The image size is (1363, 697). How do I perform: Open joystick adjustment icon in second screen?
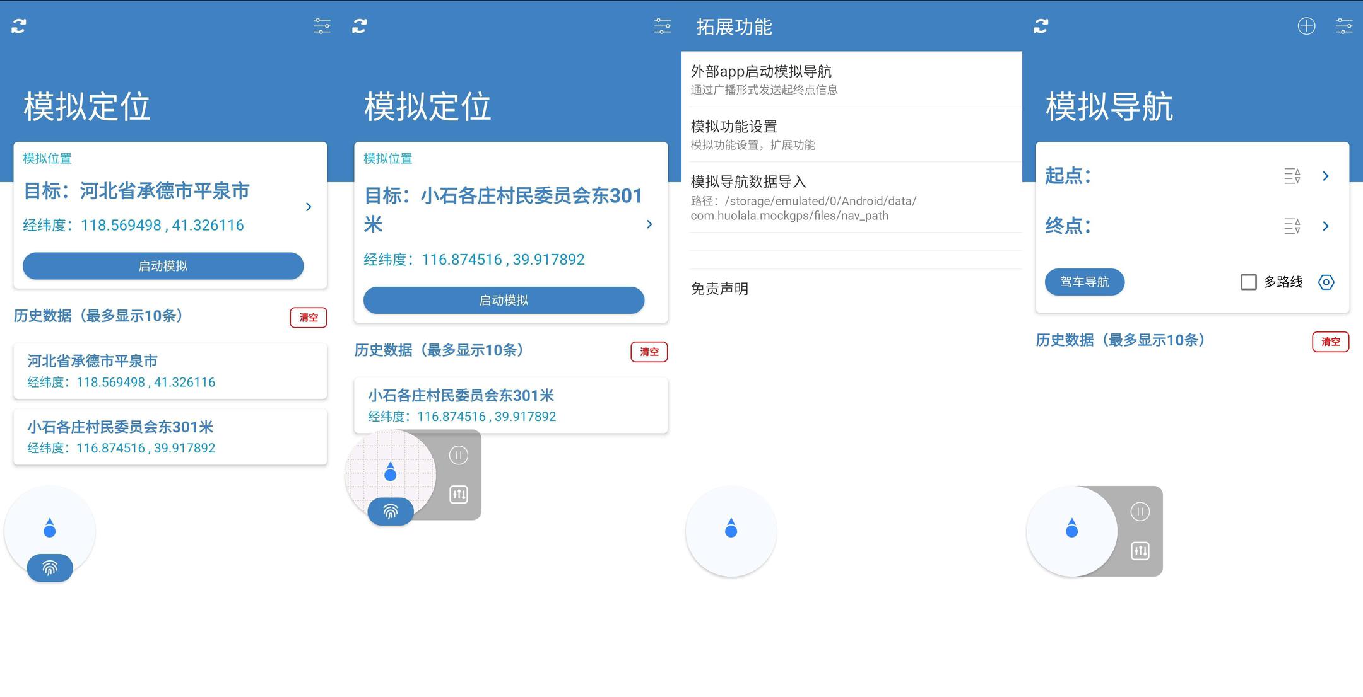pos(459,495)
